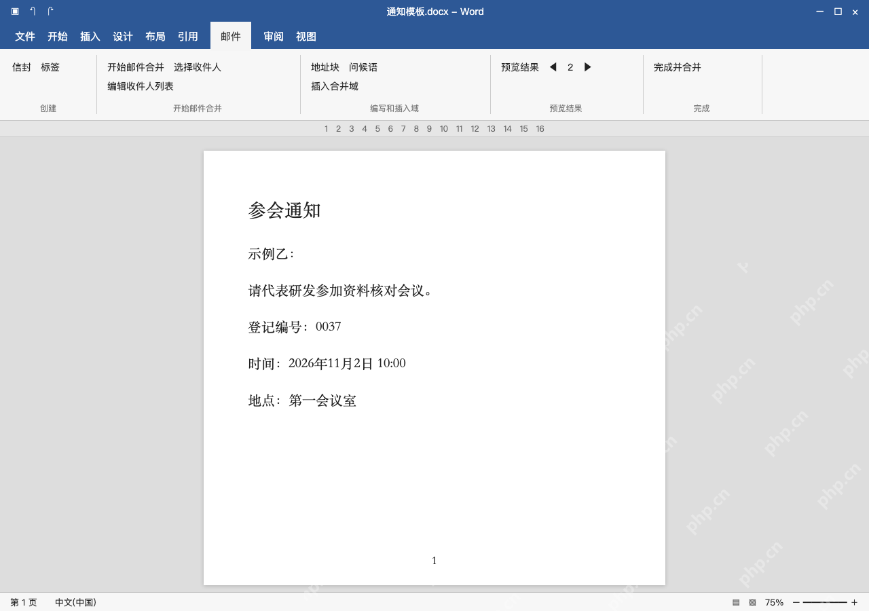Viewport: 869px width, 611px height.
Task: Adjust the zoom slider in the status bar
Action: [825, 602]
